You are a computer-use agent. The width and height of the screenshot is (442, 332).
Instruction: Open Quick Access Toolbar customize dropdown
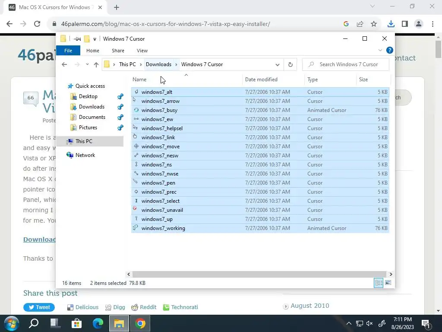pos(95,39)
